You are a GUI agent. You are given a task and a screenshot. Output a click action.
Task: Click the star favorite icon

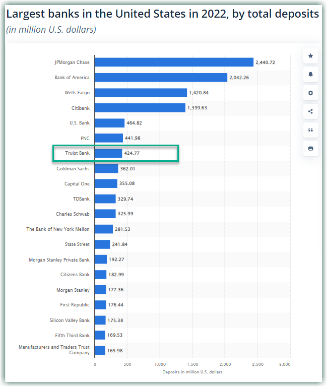click(x=310, y=56)
